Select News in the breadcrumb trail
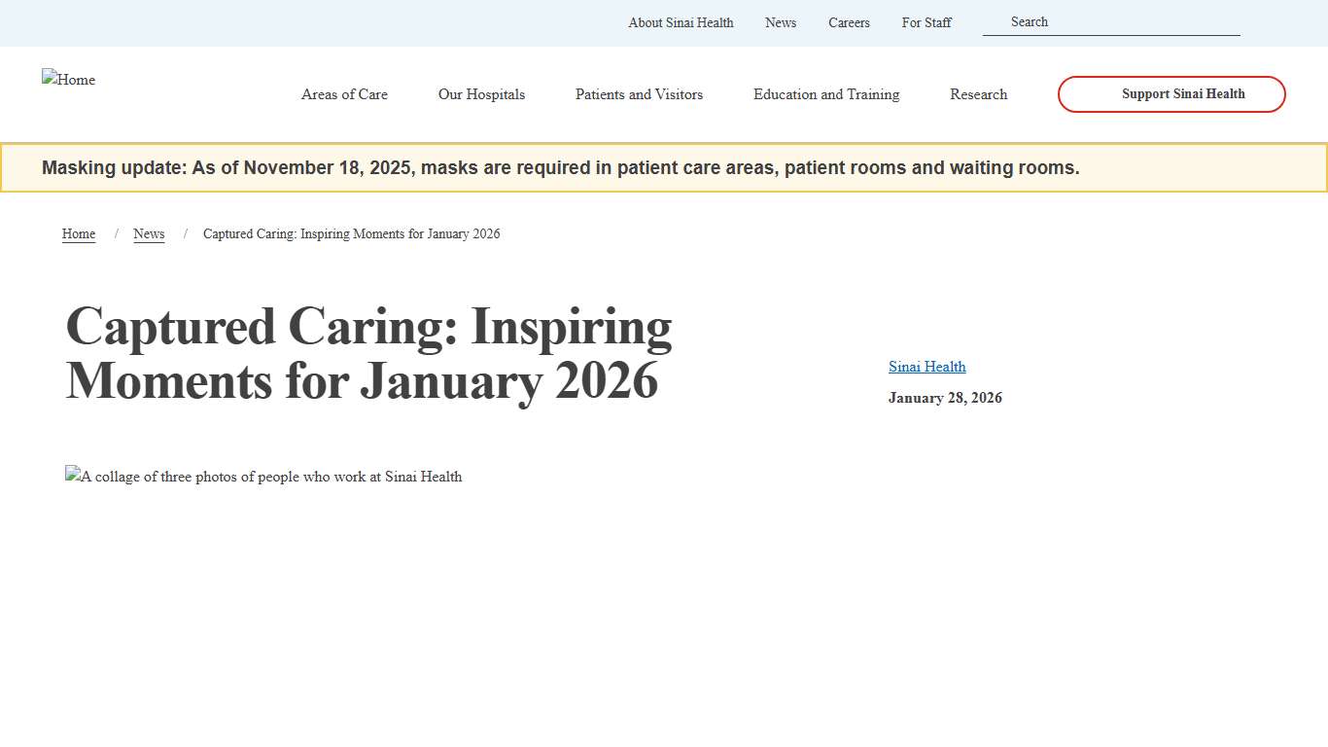This screenshot has height=747, width=1328. tap(149, 233)
